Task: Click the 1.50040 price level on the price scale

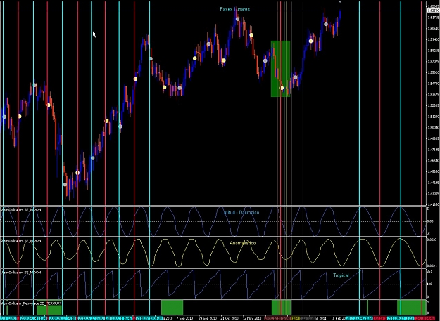Action: pyautogui.click(x=433, y=127)
